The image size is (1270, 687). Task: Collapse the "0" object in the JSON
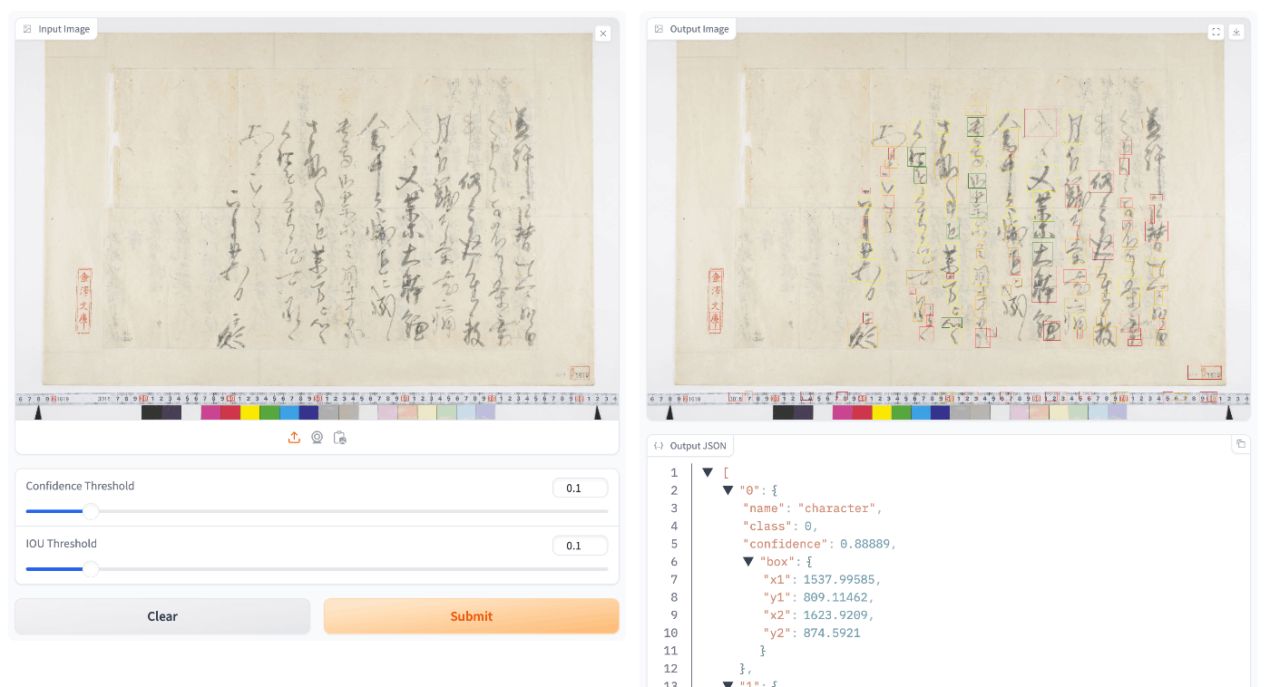click(728, 490)
